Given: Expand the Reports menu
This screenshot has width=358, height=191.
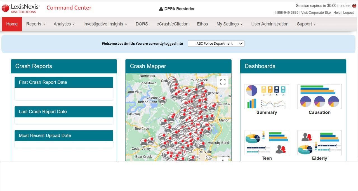Looking at the screenshot, I should (x=36, y=24).
